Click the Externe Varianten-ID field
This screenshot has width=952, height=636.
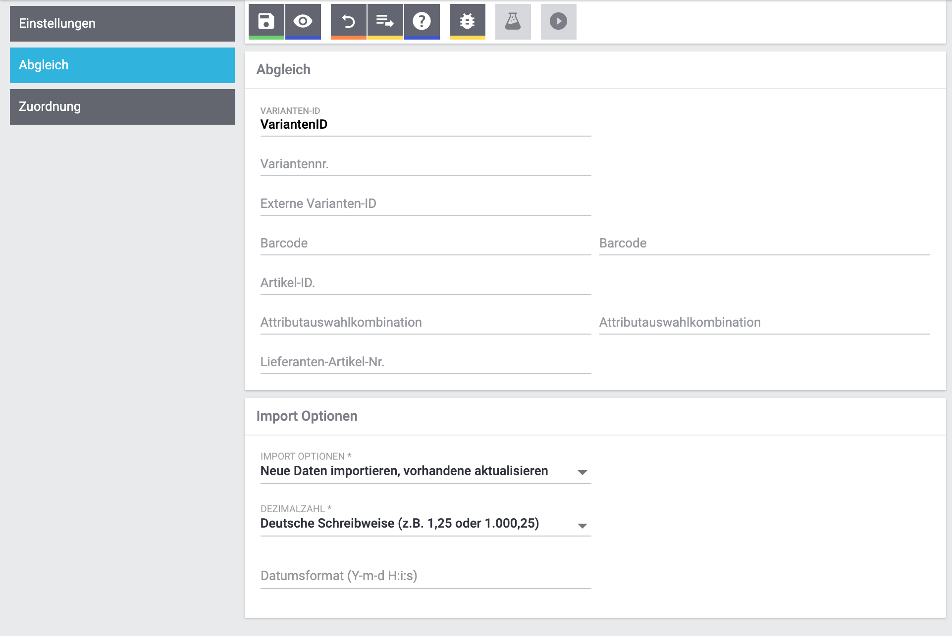pos(425,204)
